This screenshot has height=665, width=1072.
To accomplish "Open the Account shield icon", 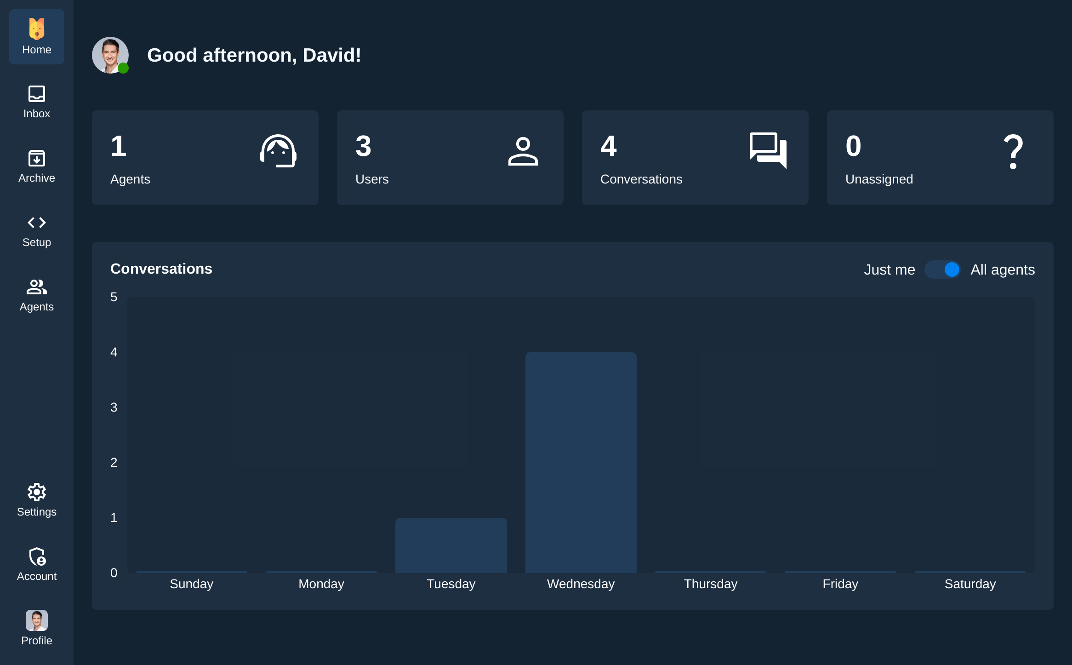I will 37,556.
